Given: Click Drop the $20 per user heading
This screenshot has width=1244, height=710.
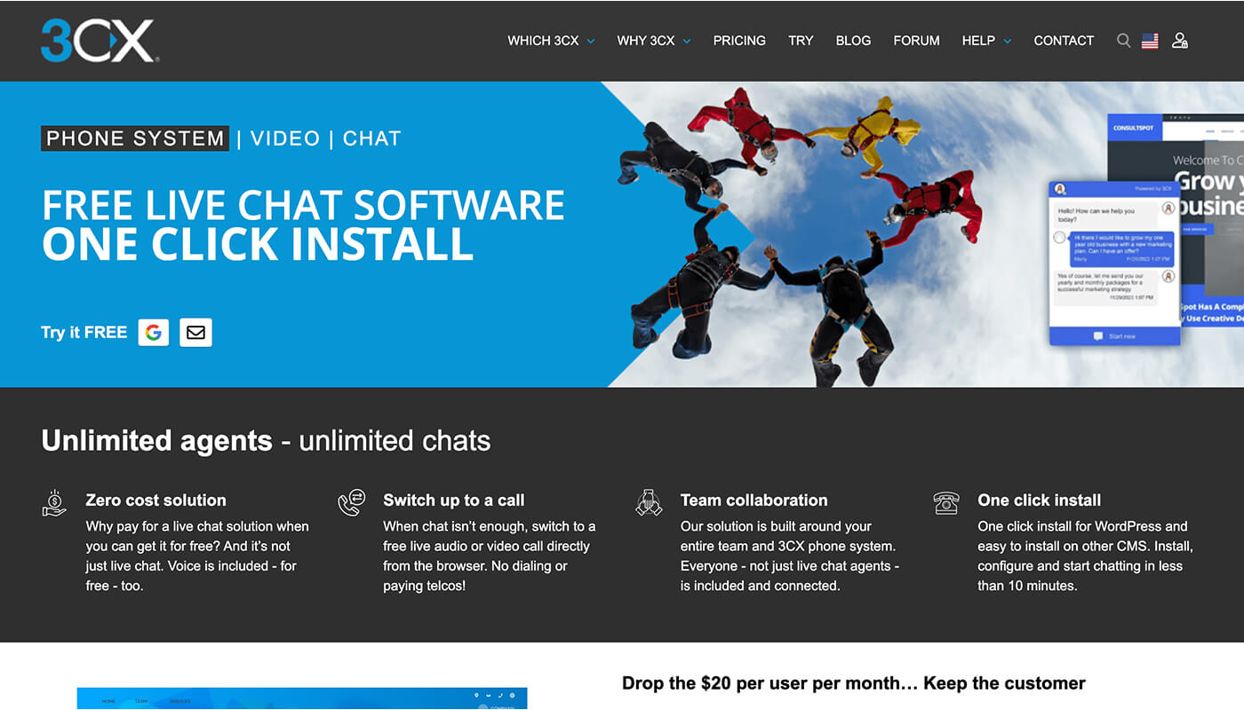Looking at the screenshot, I should tap(854, 683).
